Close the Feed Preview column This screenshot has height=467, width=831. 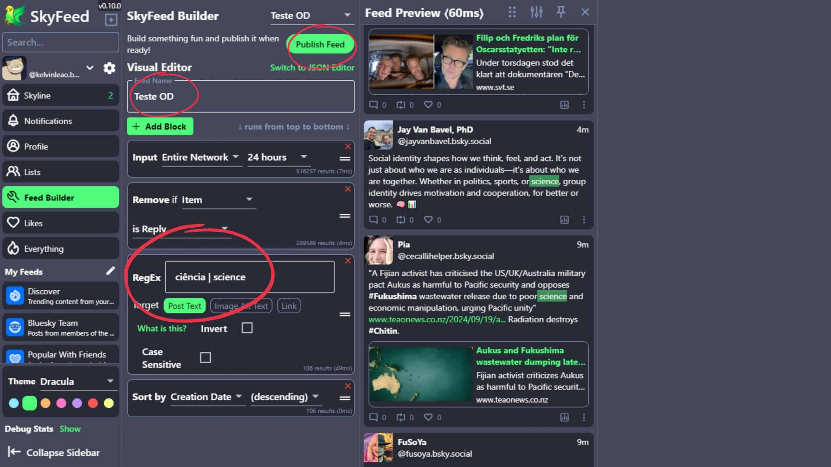click(x=585, y=12)
